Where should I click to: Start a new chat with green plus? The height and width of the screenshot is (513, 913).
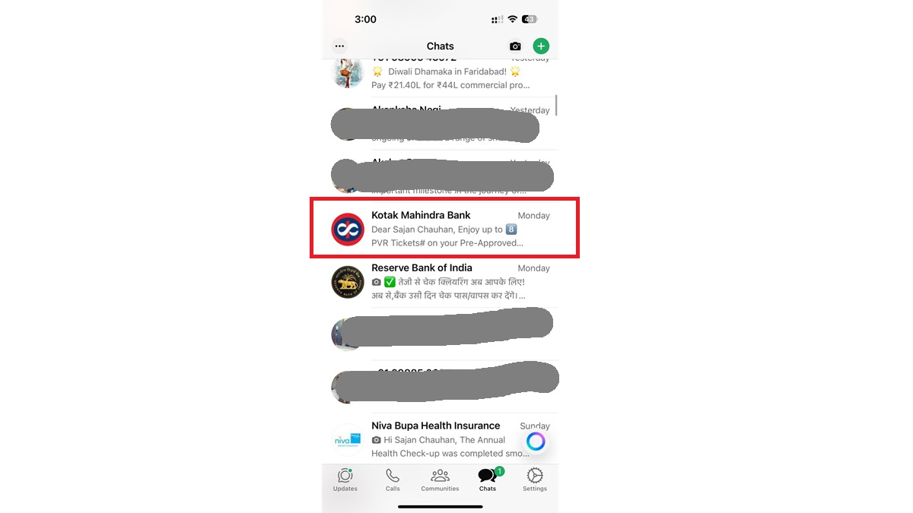[x=541, y=46]
